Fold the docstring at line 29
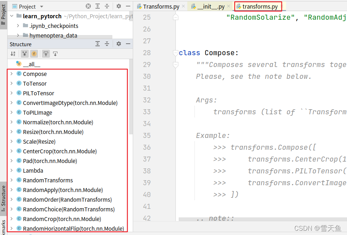The image size is (347, 235). click(175, 65)
